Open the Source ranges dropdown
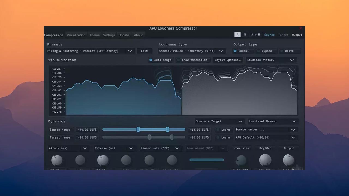Viewport: 349px width, 196px height. [x=266, y=130]
